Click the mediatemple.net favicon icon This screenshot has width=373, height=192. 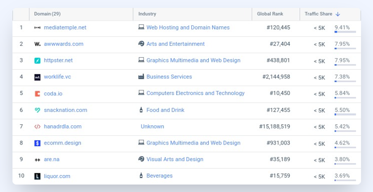pos(37,28)
